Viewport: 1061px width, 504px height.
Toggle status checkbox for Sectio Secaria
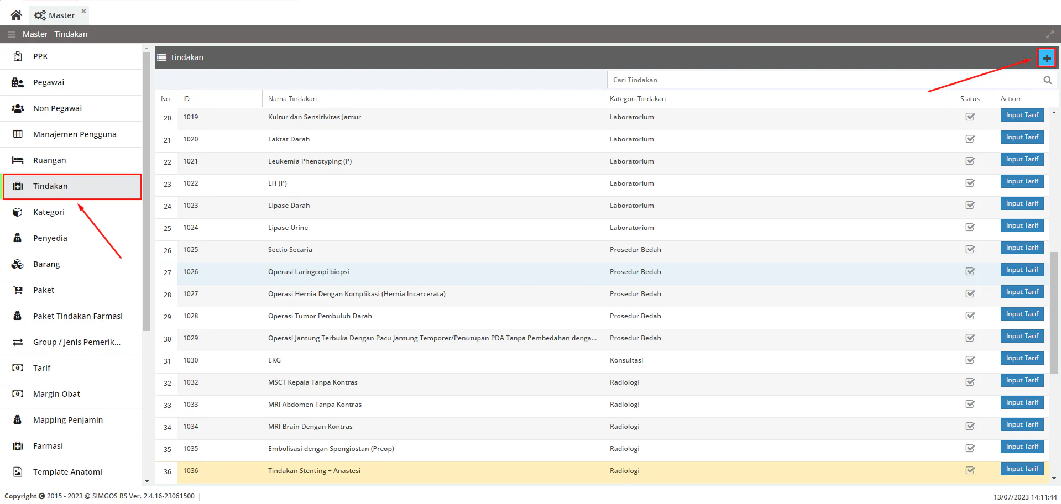pyautogui.click(x=970, y=249)
